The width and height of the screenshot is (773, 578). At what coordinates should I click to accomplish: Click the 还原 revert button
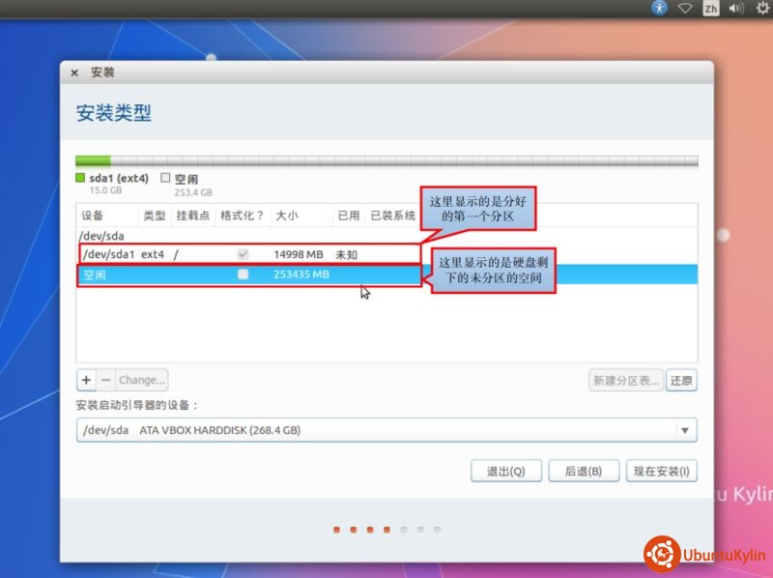pos(680,380)
